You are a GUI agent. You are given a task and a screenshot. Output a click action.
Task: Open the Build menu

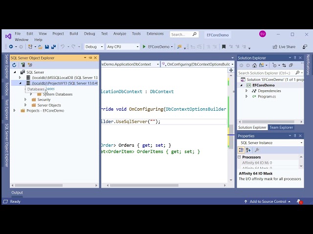74,34
